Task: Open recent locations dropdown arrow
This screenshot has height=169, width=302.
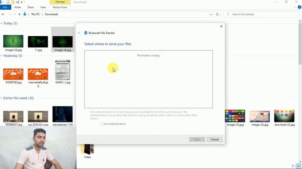Action: pos(15,15)
